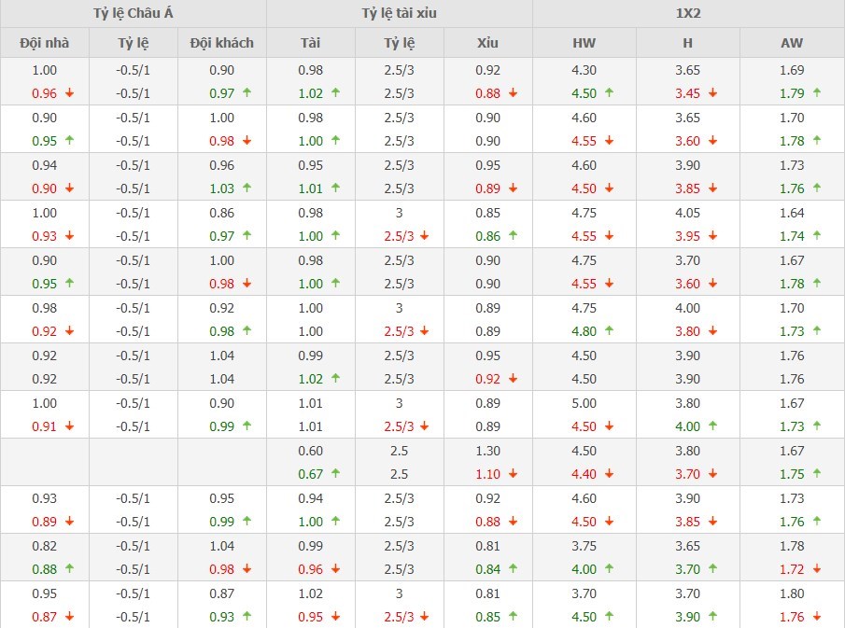Viewport: 845px width, 628px height.
Task: Click the red down arrow beside 3.45
Action: coord(712,92)
